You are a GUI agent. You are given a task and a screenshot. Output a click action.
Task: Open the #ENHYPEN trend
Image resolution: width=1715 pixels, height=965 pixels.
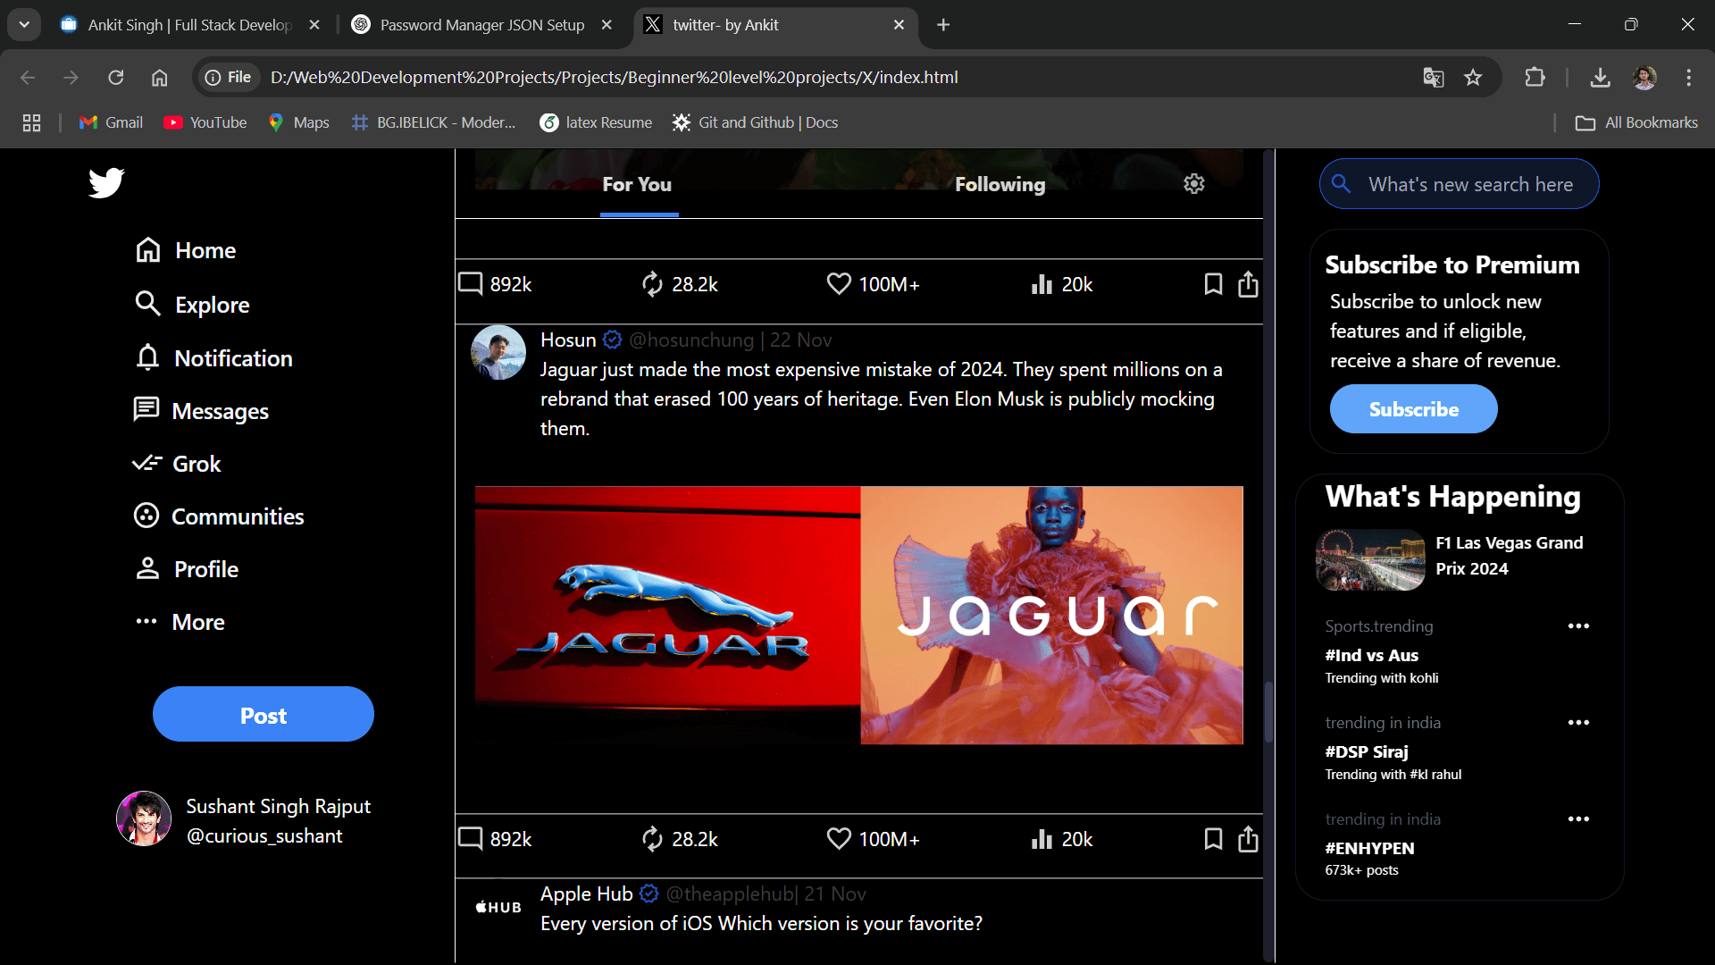[1369, 849]
